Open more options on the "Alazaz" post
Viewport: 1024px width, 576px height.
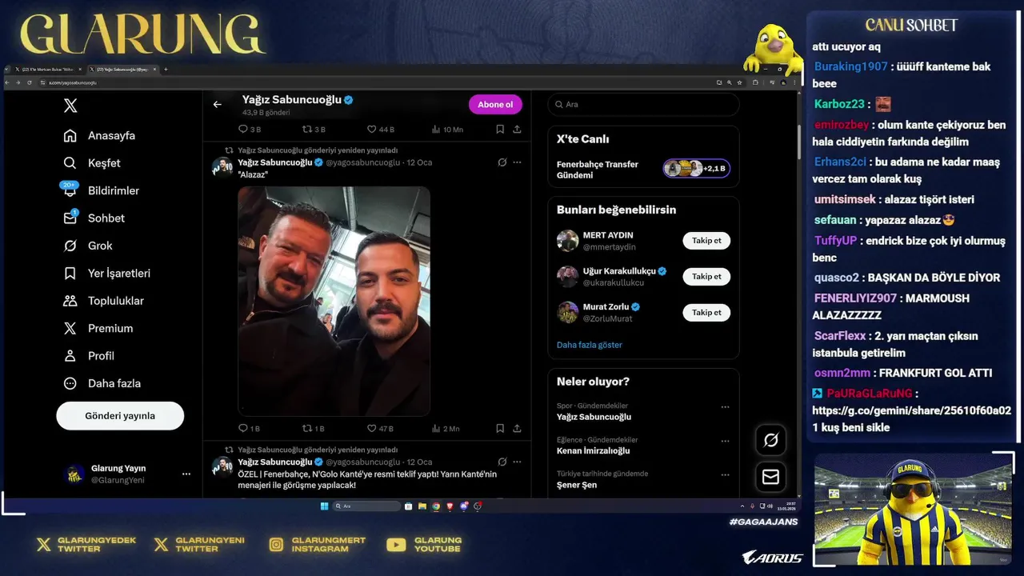click(517, 162)
